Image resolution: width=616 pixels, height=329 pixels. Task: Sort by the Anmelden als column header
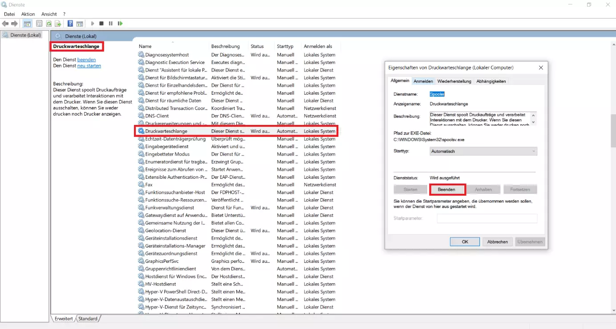[x=320, y=46]
